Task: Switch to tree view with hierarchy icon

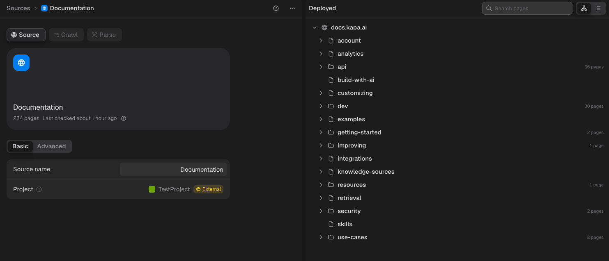Action: tap(584, 8)
